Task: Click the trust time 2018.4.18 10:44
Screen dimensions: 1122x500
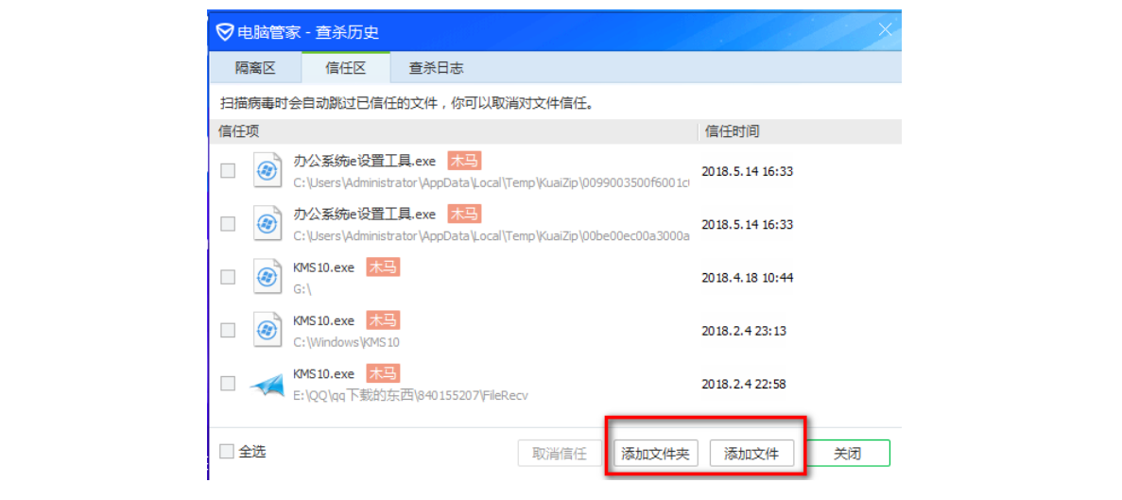Action: [x=747, y=278]
